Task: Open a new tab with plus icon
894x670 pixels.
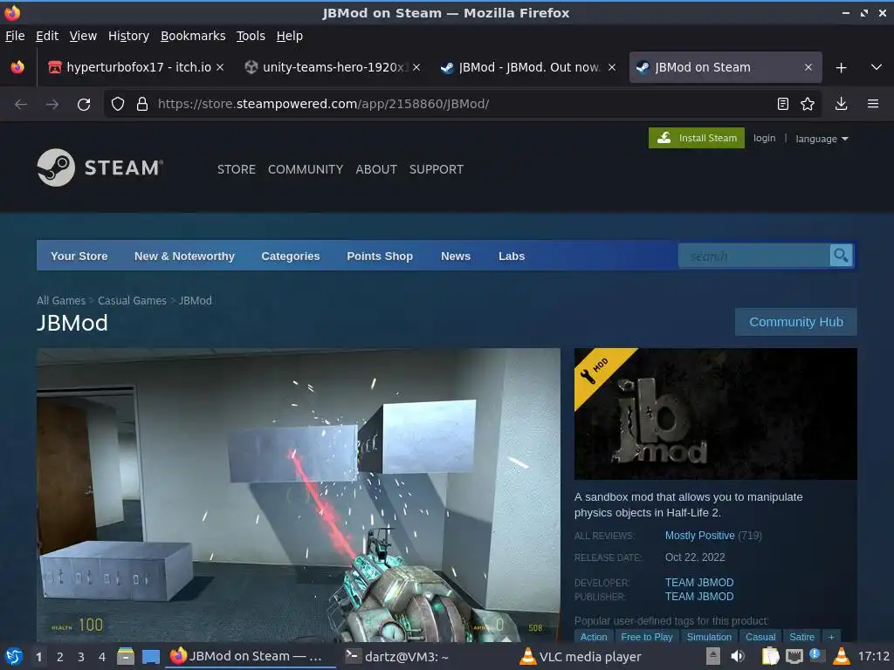Action: tap(841, 68)
